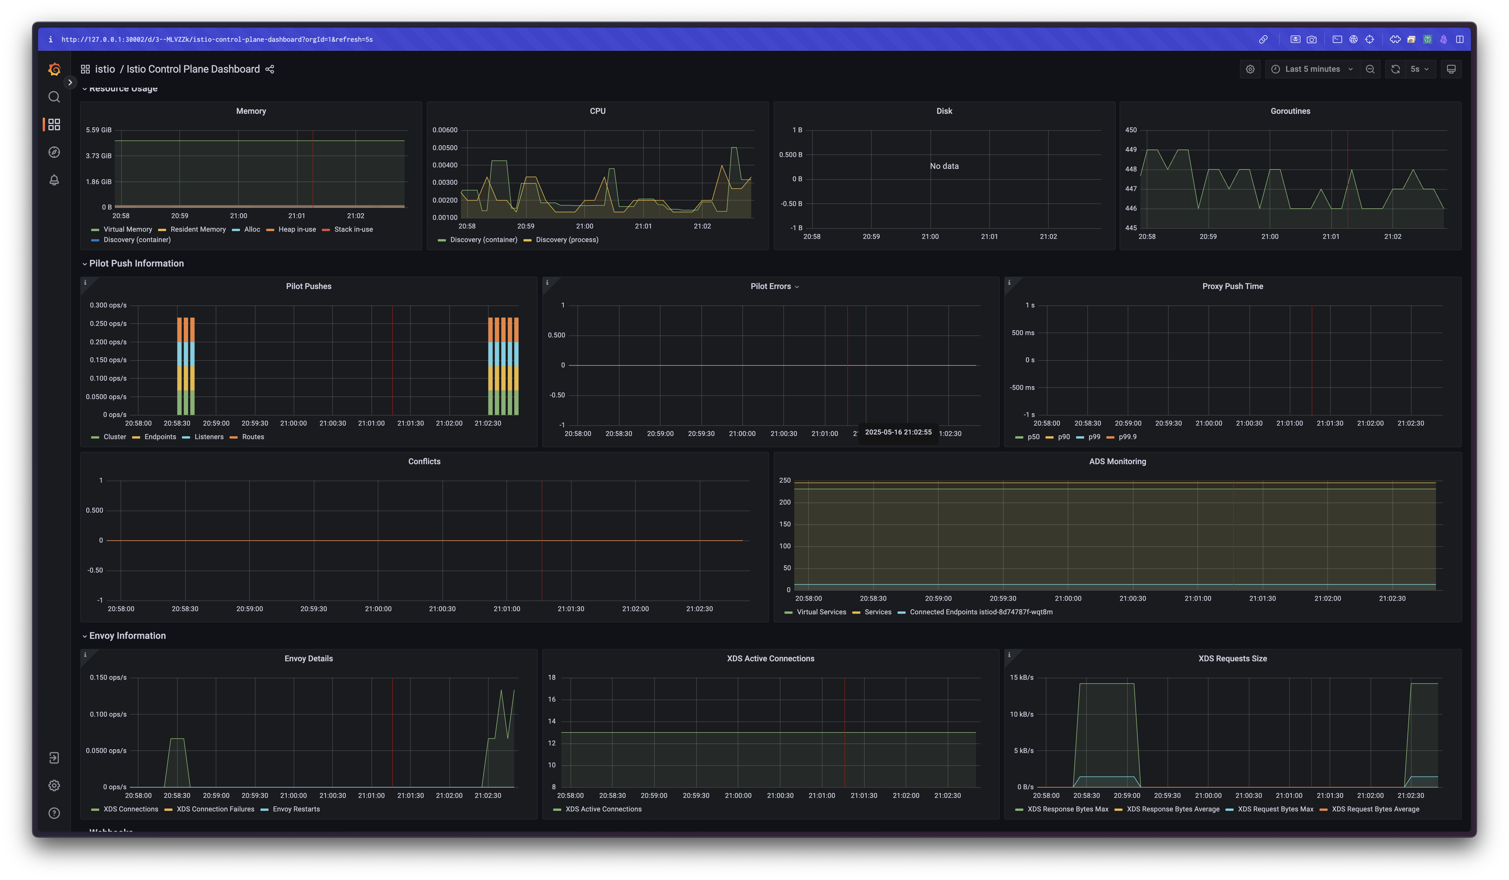Image resolution: width=1509 pixels, height=880 pixels.
Task: Click the Grafana logo home icon
Action: [x=54, y=69]
